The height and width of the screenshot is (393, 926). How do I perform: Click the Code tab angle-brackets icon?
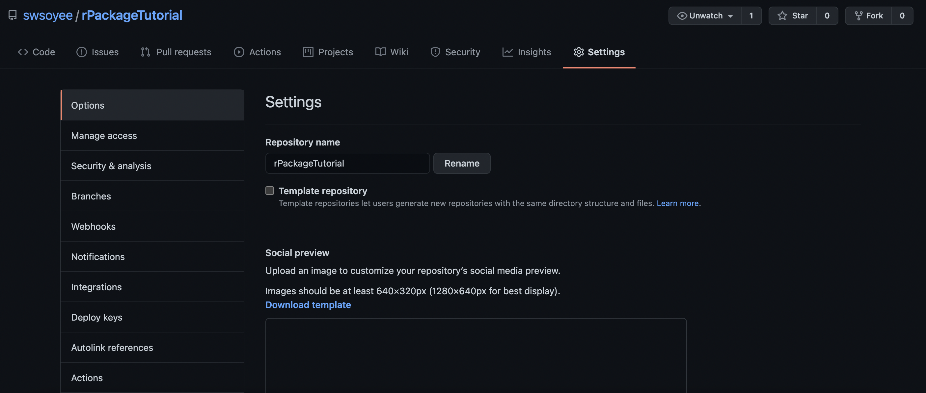click(23, 52)
